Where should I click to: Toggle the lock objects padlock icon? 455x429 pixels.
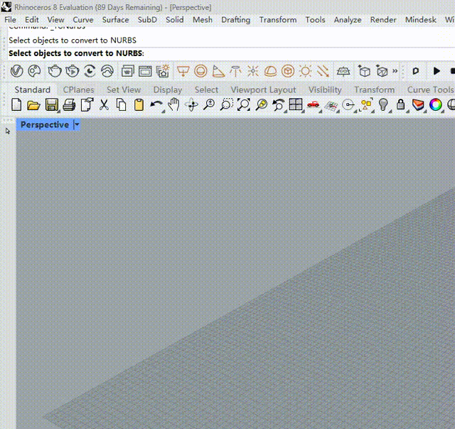pos(400,105)
